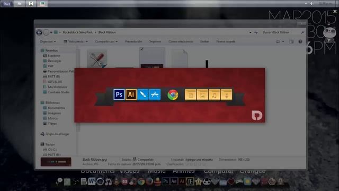
Task: Expand the Vista previa dropdown arrow
Action: (x=87, y=41)
